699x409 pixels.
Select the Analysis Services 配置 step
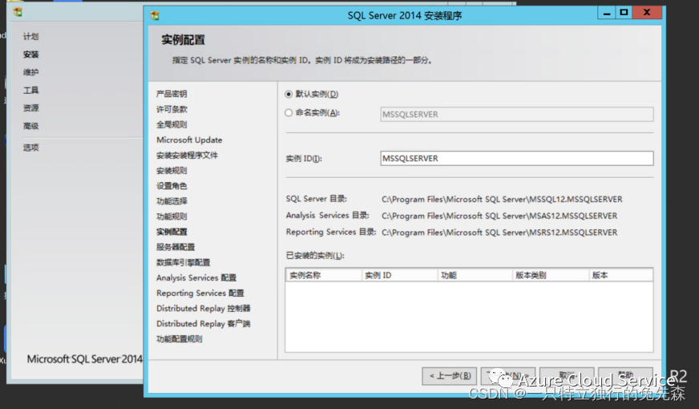coord(196,277)
